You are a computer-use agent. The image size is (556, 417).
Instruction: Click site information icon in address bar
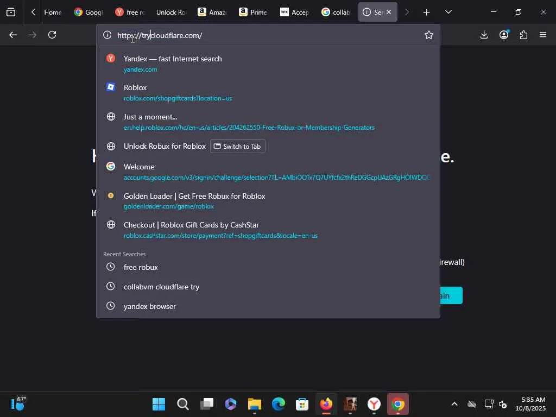click(x=107, y=35)
